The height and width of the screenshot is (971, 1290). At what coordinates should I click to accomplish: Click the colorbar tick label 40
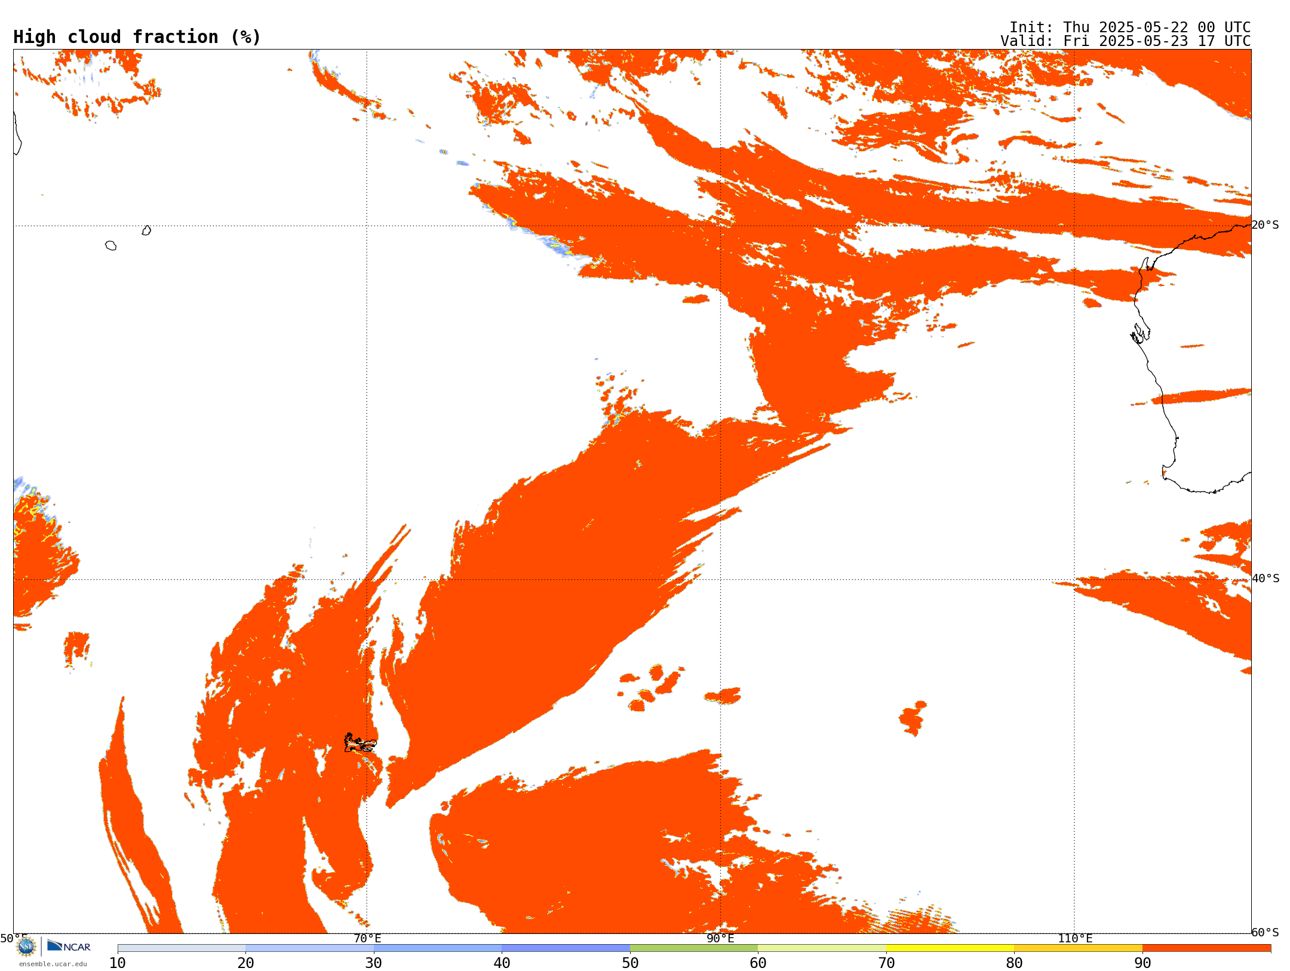[502, 963]
